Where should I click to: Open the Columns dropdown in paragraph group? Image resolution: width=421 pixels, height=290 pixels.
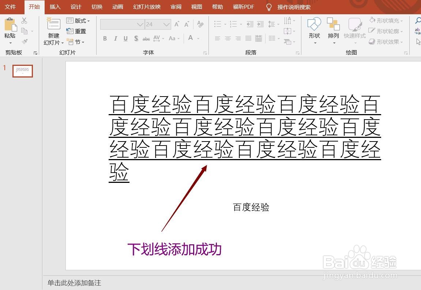(274, 38)
